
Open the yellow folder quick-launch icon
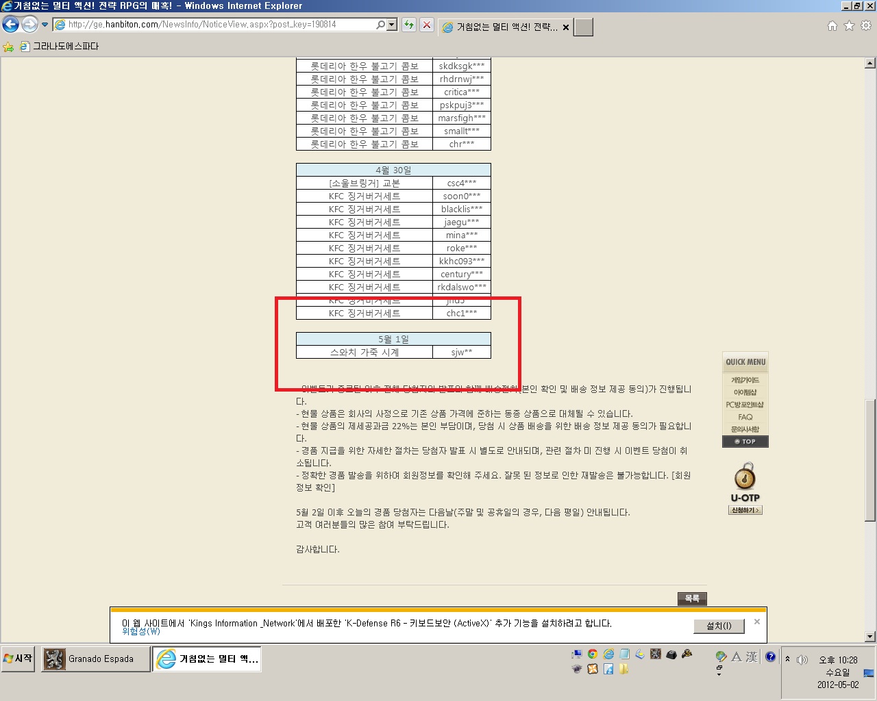click(623, 669)
